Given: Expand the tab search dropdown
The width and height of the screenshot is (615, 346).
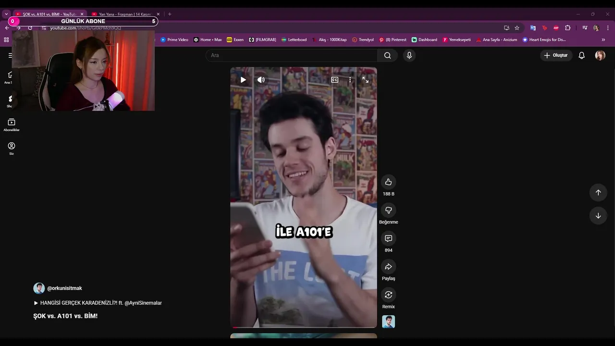Looking at the screenshot, I should point(6,14).
